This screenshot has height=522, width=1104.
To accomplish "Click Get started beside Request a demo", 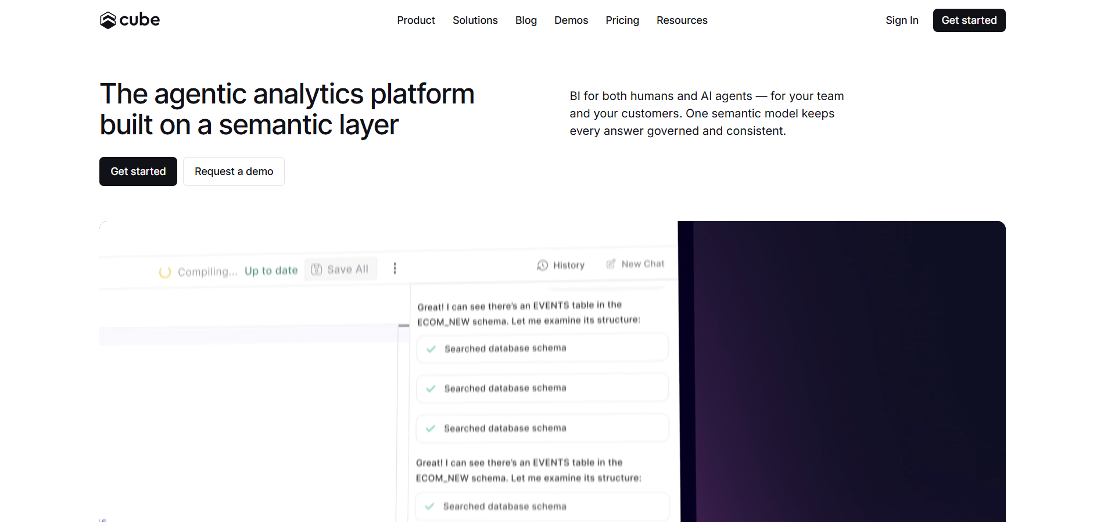I will pos(138,171).
